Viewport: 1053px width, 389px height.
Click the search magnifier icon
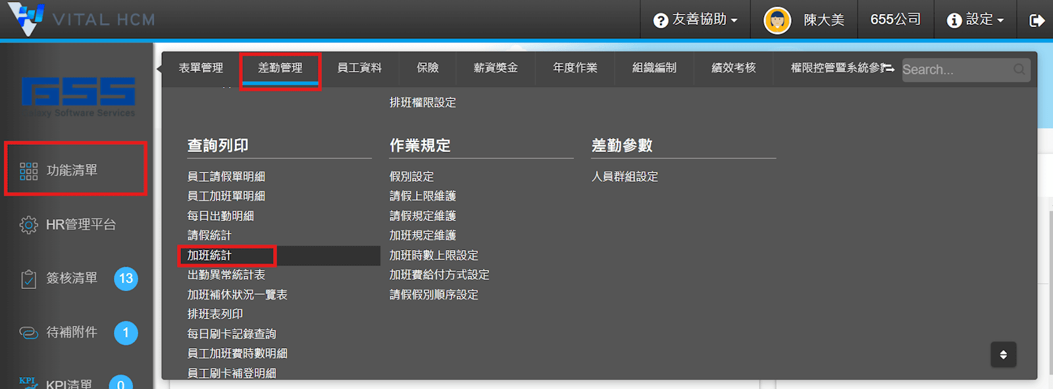point(1019,70)
